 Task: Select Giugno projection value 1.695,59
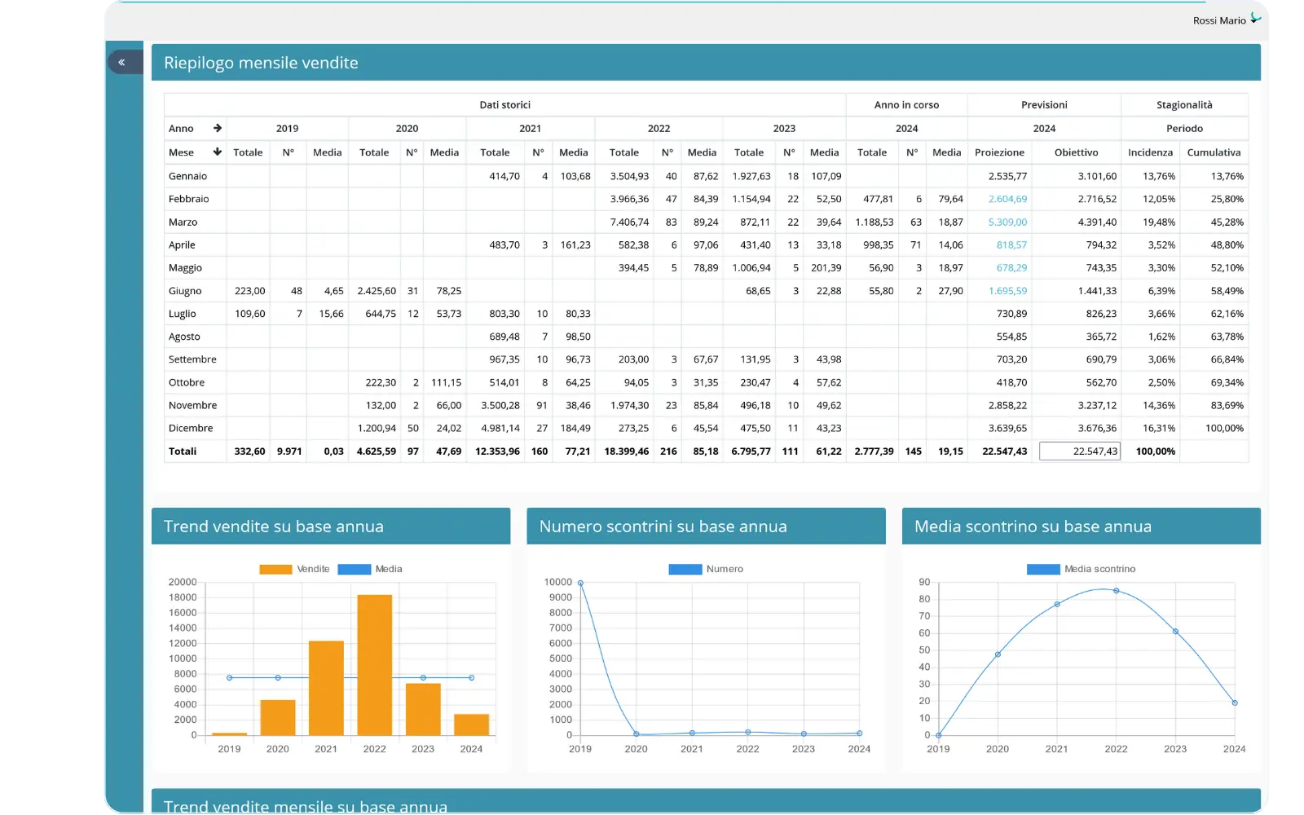[1007, 291]
